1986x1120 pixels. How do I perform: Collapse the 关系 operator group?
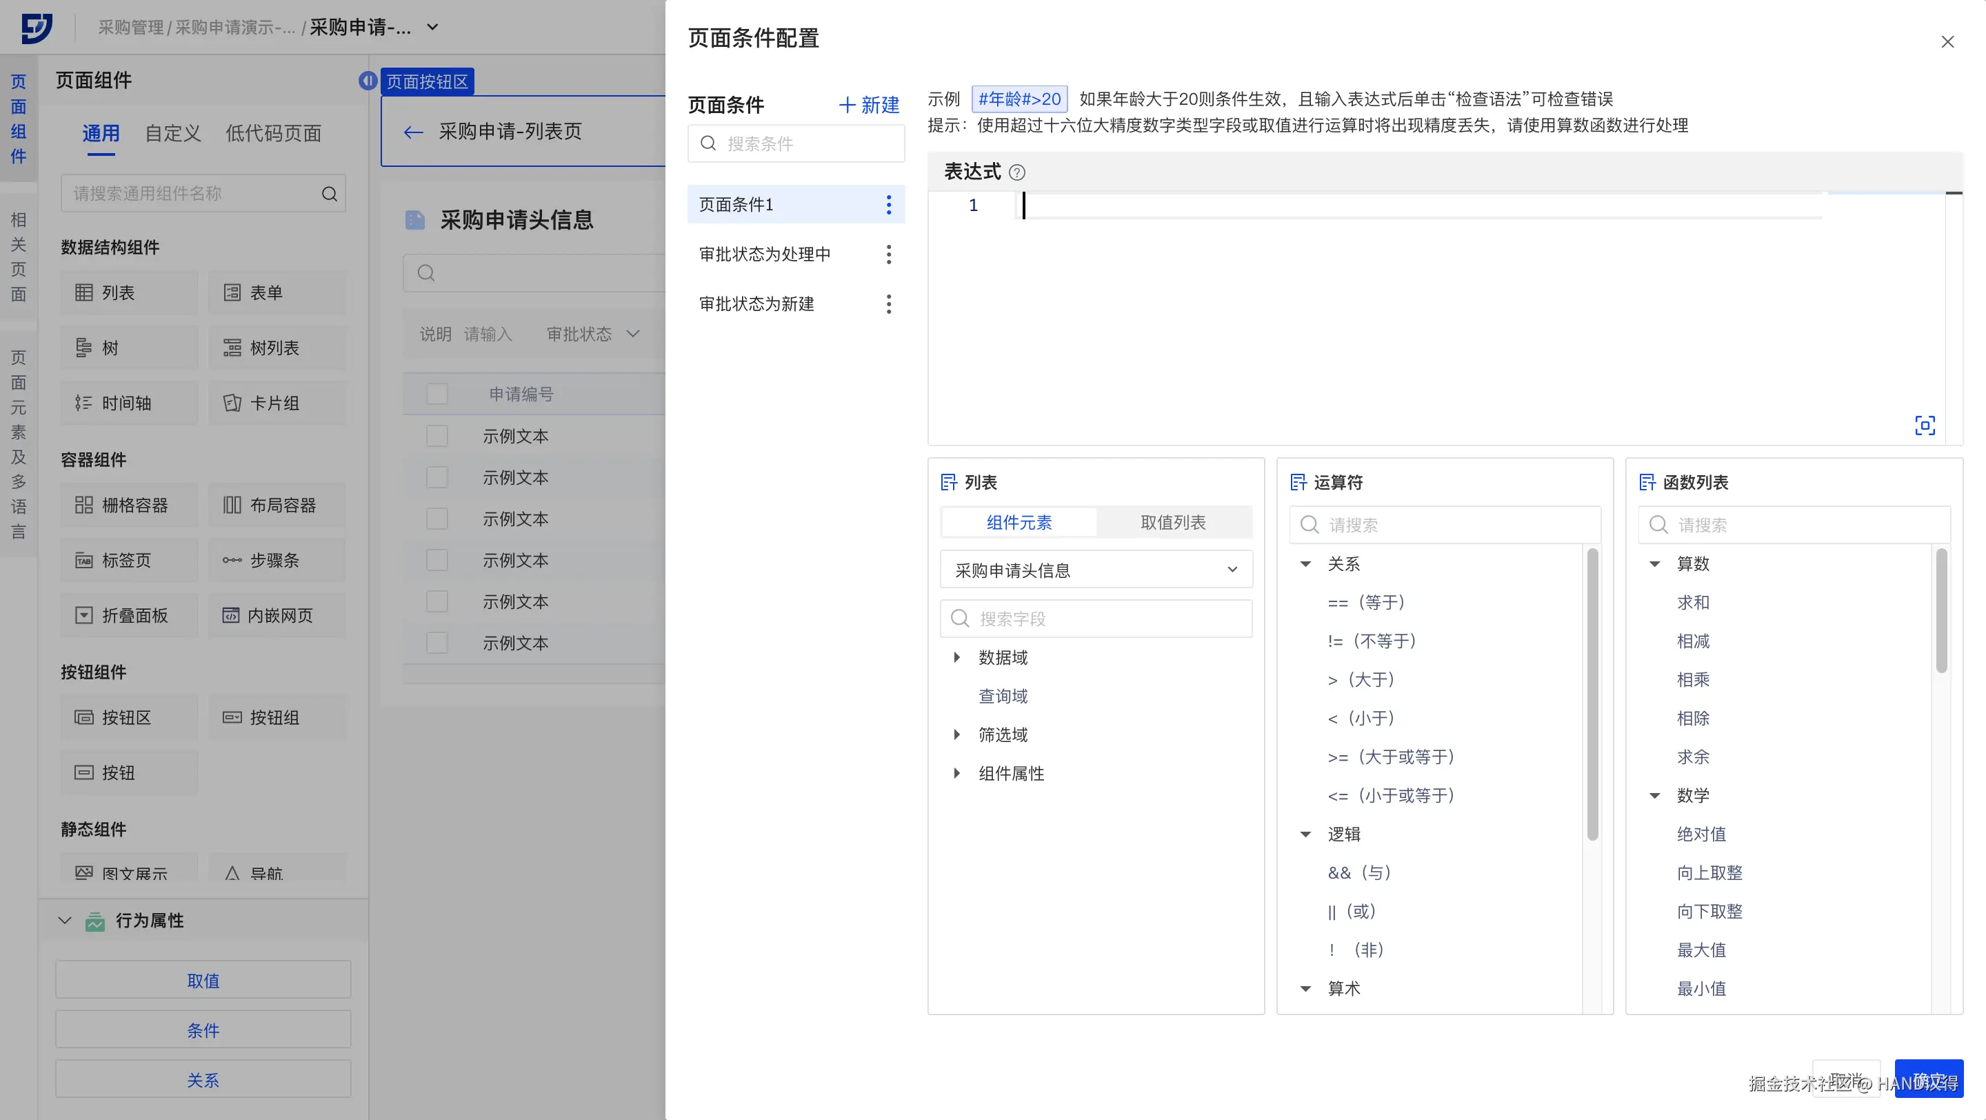1305,563
